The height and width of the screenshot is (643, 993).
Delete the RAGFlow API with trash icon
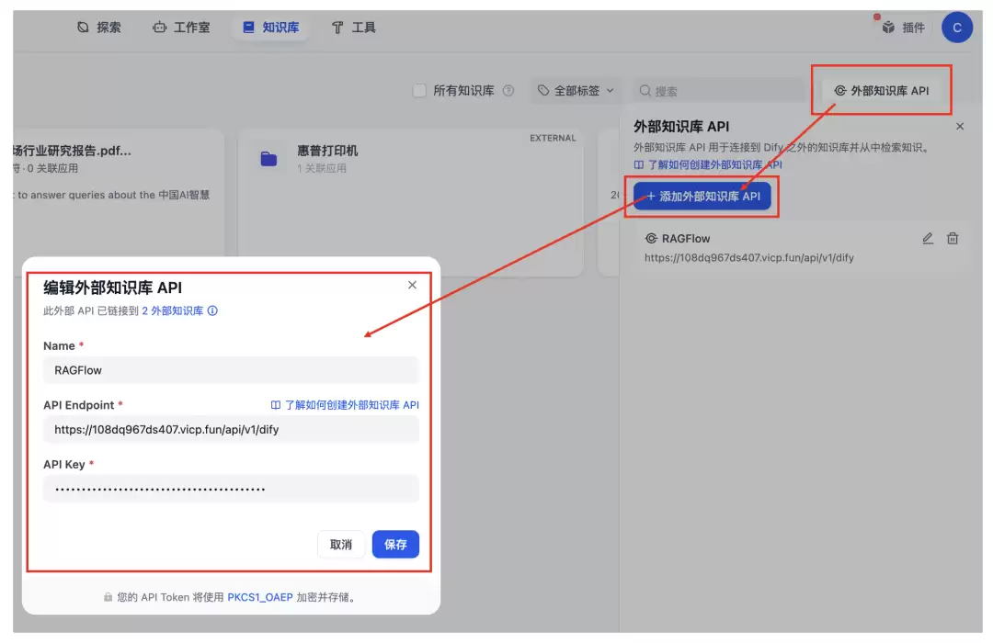953,239
